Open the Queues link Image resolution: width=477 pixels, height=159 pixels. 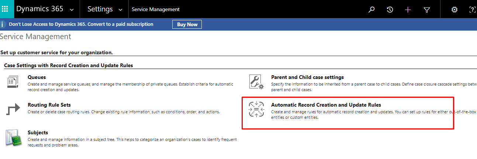[x=37, y=77]
